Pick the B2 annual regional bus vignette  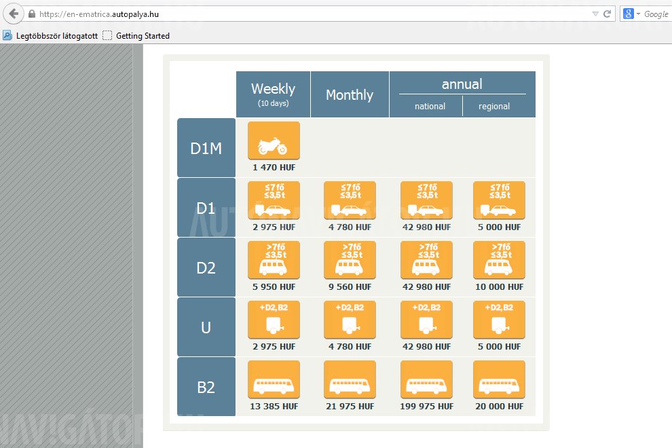[499, 379]
